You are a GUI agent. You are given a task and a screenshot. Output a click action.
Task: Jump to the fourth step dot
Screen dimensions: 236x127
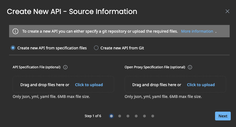[x=136, y=116]
